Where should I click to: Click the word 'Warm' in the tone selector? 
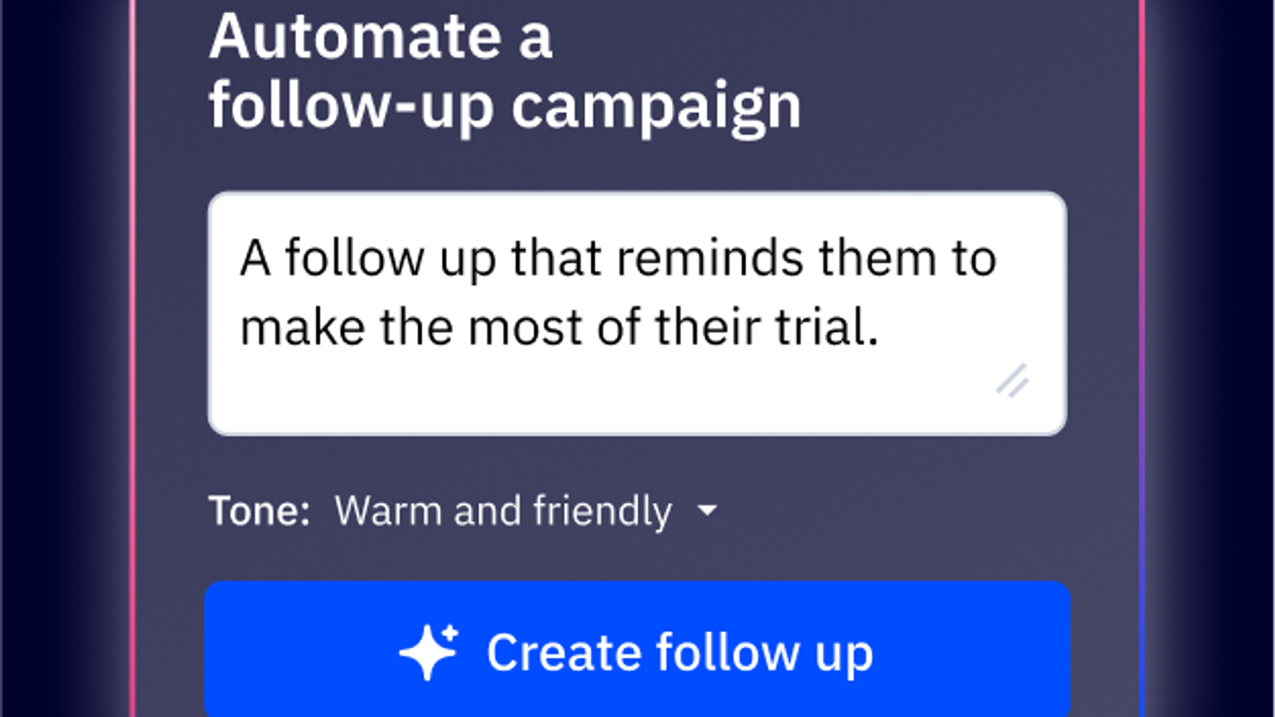(388, 511)
